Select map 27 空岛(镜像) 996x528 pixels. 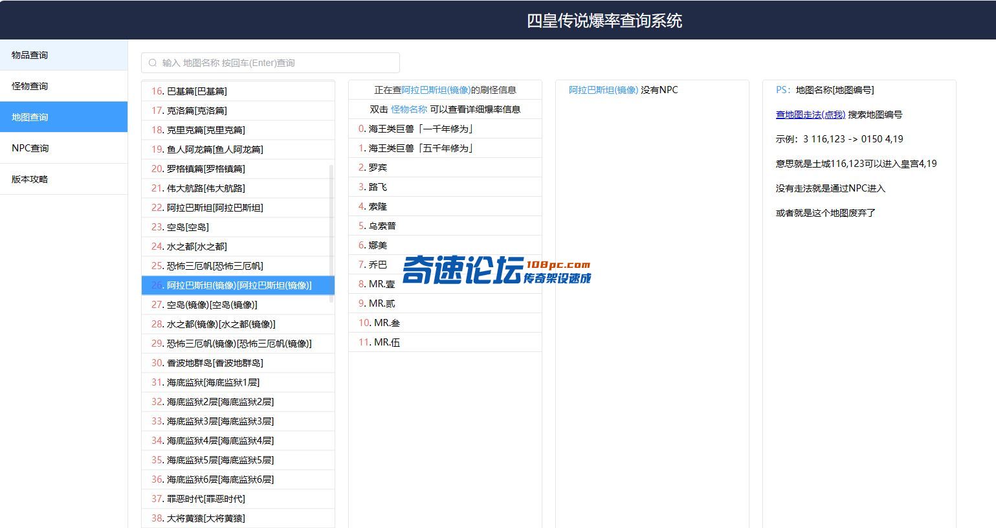(x=238, y=305)
